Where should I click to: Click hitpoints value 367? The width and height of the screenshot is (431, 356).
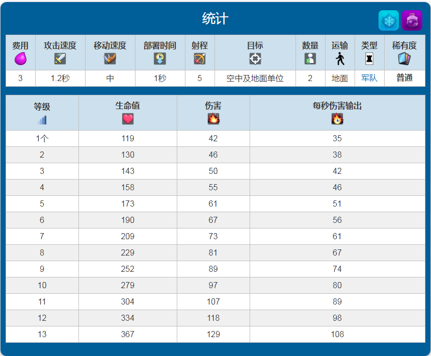pos(128,334)
